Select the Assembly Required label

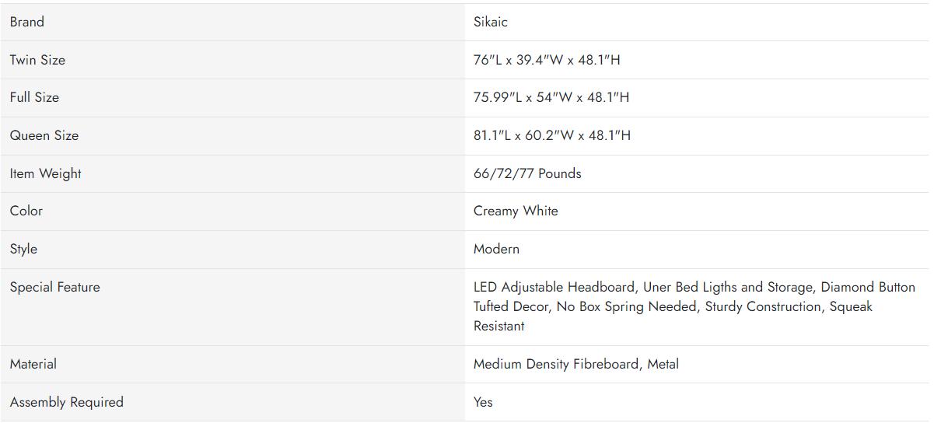coord(67,402)
